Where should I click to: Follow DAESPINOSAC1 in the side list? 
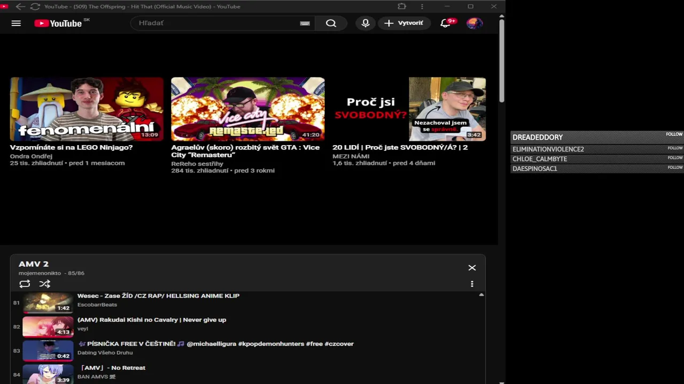tap(675, 167)
